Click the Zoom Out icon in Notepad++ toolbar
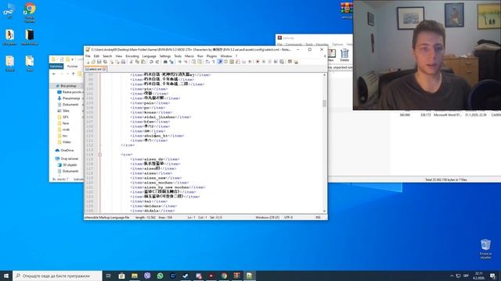Screen dimensions: 501x281 pos(186,62)
